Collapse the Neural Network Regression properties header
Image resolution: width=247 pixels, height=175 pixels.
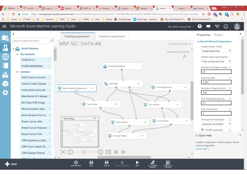click(x=198, y=41)
